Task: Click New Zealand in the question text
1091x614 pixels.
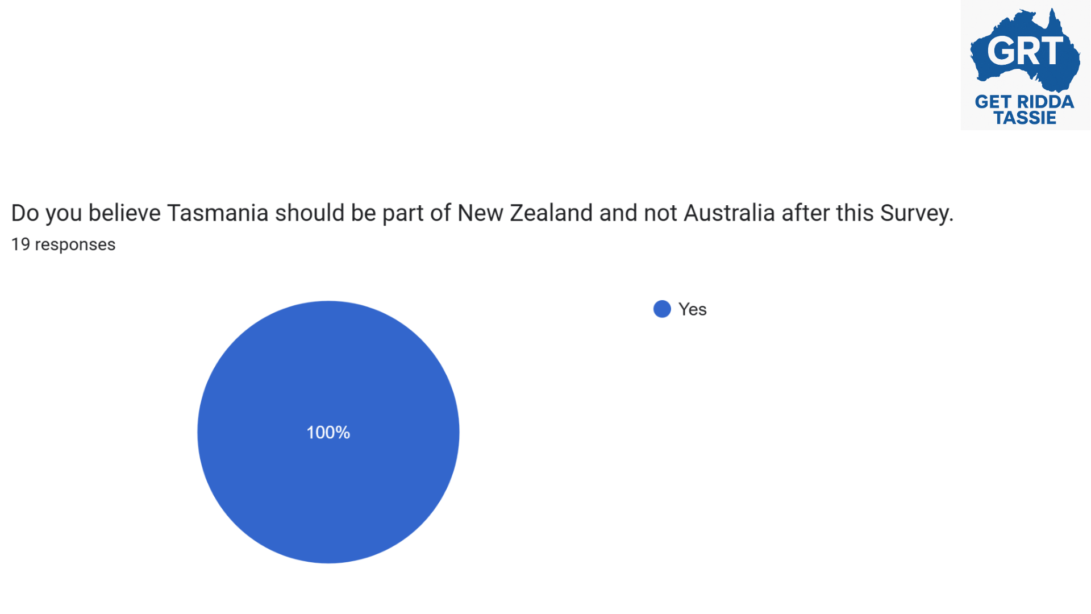Action: (525, 213)
